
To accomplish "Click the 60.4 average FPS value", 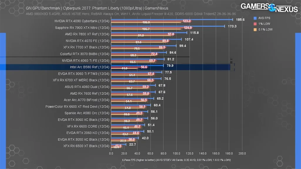I will [157, 105].
